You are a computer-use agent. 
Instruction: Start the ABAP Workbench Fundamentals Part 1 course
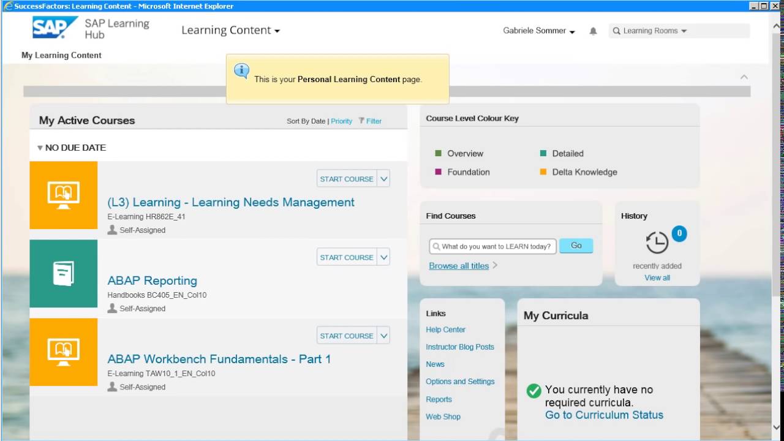(347, 336)
